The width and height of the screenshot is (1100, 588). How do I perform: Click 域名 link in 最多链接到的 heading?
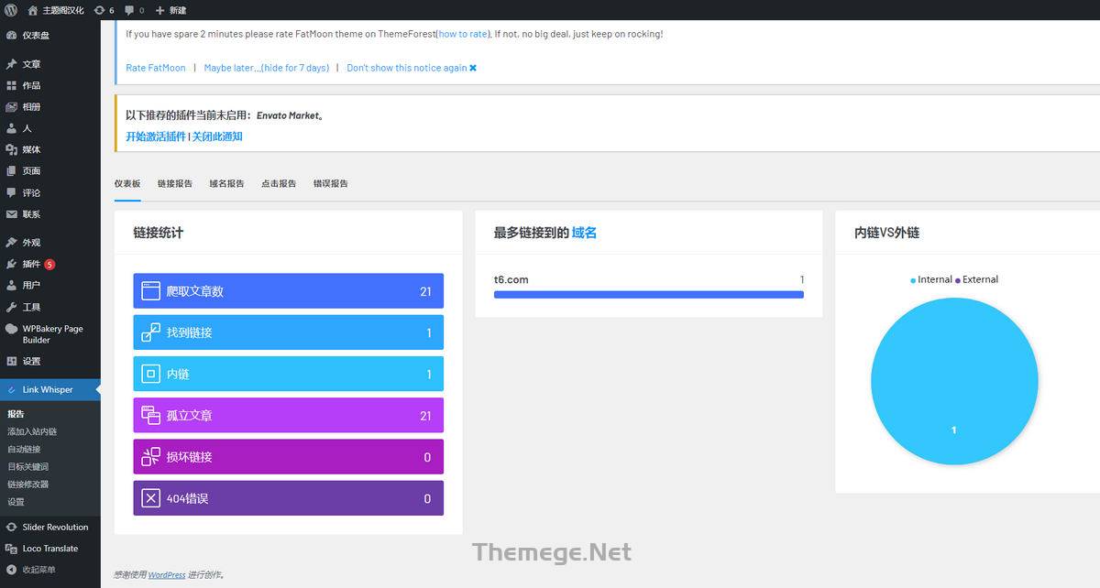(585, 233)
